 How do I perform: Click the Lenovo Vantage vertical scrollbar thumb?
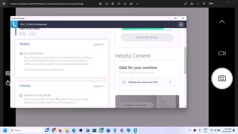pyautogui.click(x=185, y=60)
